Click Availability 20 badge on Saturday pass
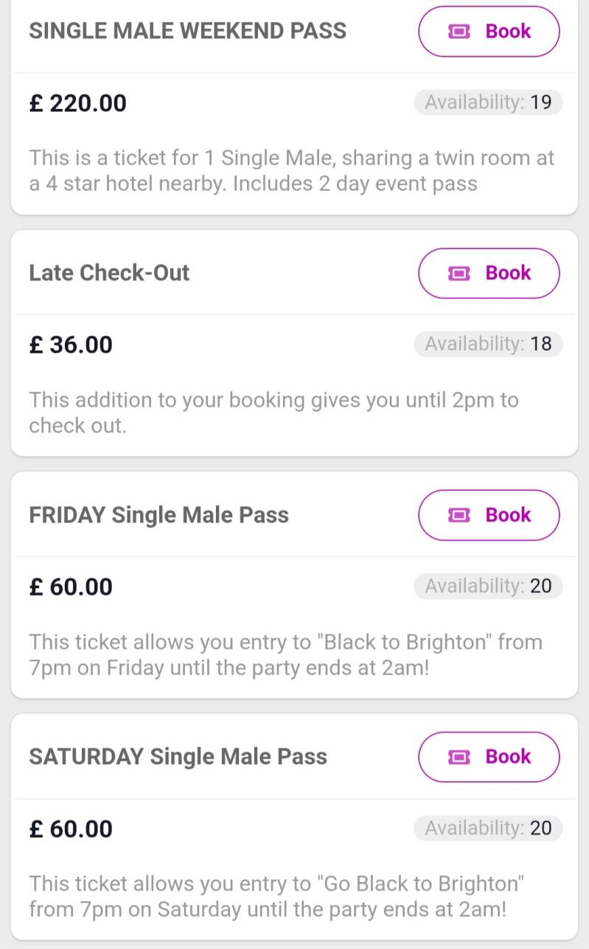The width and height of the screenshot is (589, 949). click(488, 828)
